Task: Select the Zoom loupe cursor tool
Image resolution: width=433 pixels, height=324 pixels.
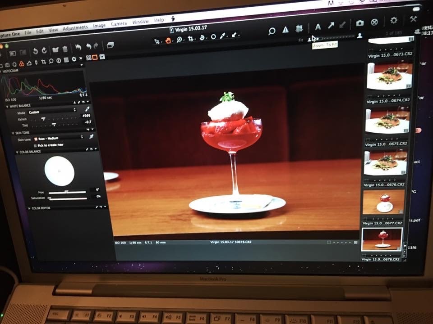Action: [179, 40]
